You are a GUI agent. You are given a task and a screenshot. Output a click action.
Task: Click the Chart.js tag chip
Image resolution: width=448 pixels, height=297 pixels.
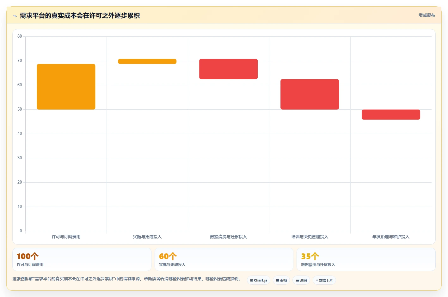click(x=259, y=280)
